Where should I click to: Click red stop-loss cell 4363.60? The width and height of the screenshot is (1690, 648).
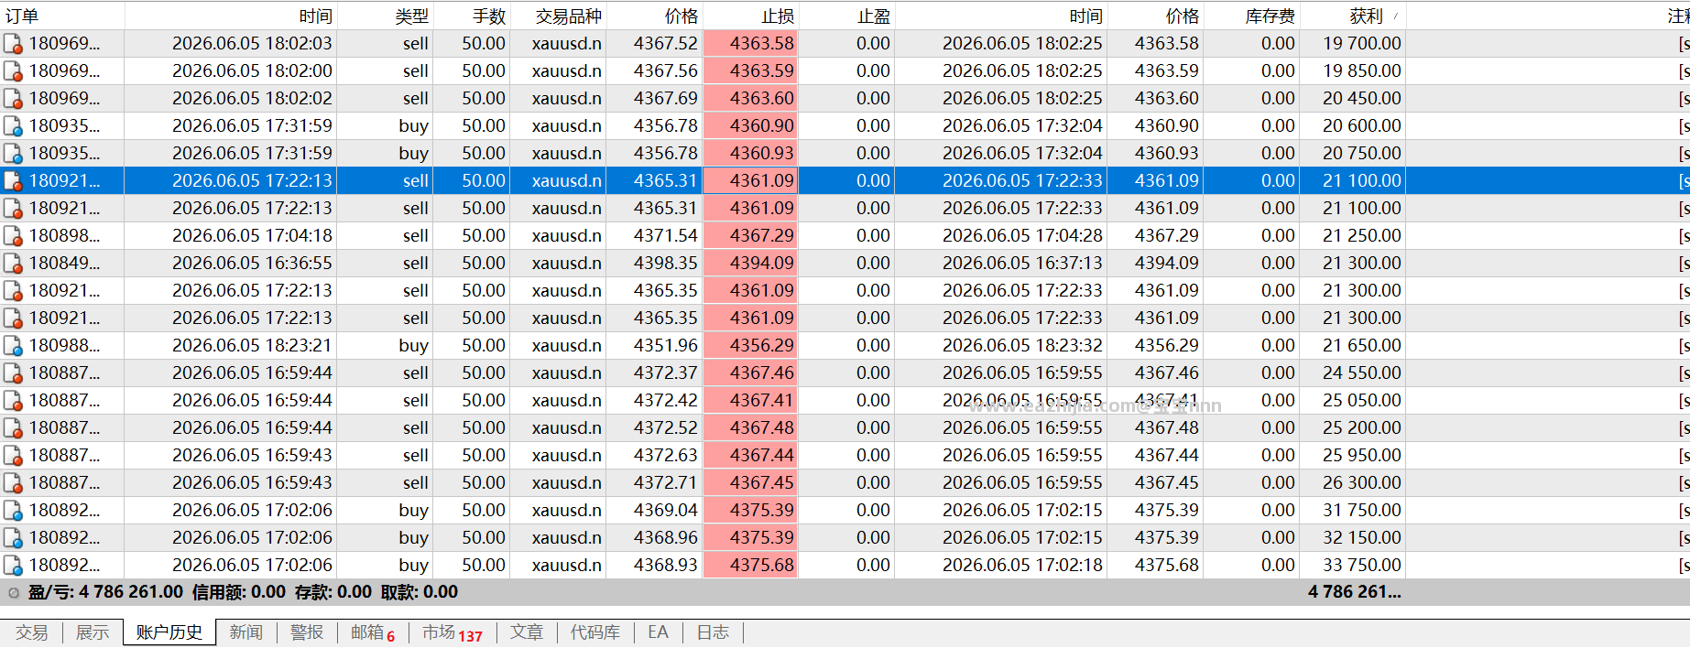tap(751, 98)
